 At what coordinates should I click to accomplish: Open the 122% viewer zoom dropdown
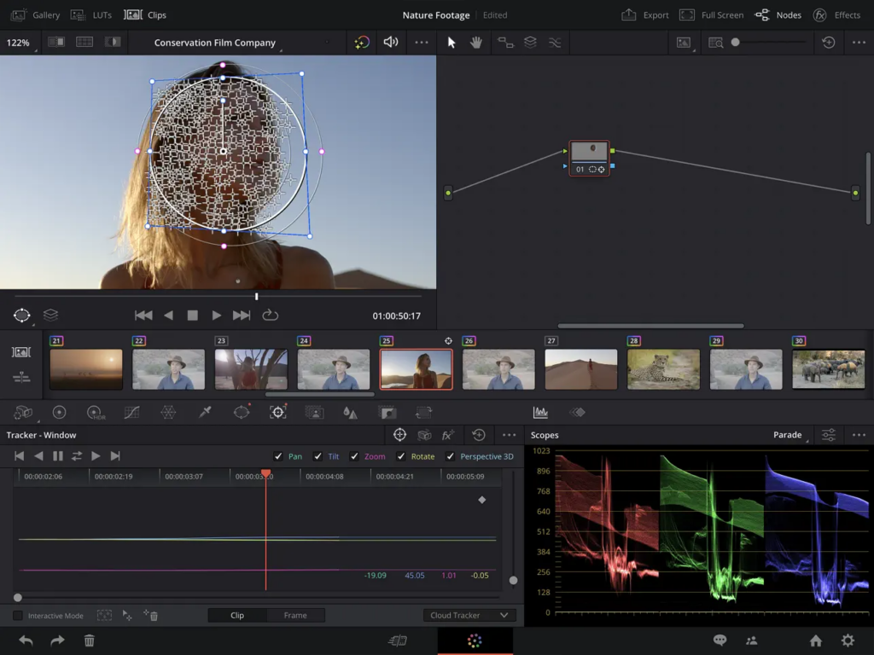point(19,42)
